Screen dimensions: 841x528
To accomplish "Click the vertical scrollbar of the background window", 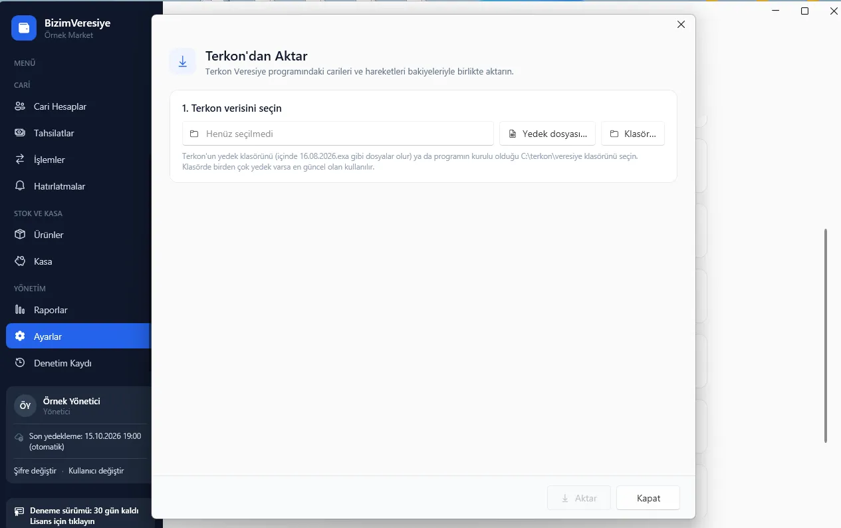I will 826,336.
